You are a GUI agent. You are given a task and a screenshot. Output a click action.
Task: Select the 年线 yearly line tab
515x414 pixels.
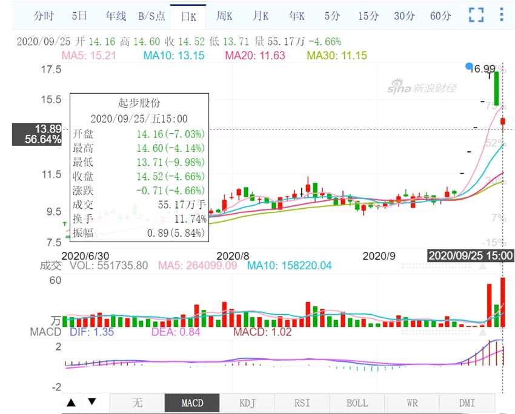[116, 16]
